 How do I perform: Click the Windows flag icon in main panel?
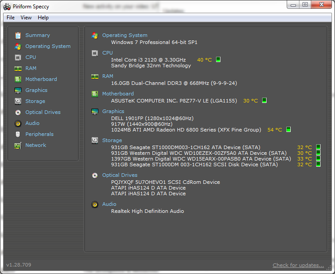click(95, 36)
